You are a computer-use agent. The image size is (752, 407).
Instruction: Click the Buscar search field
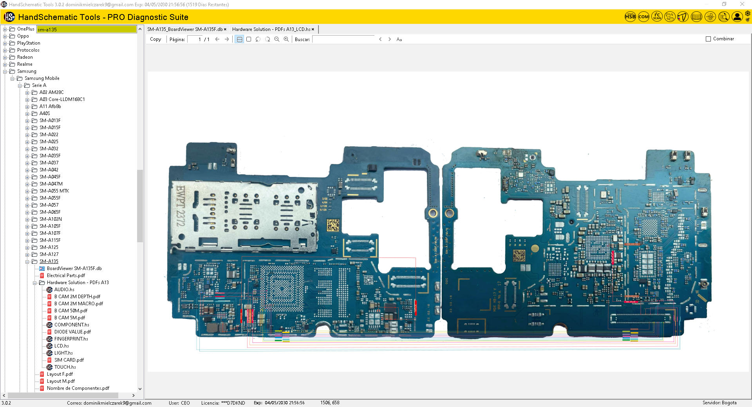pos(343,39)
